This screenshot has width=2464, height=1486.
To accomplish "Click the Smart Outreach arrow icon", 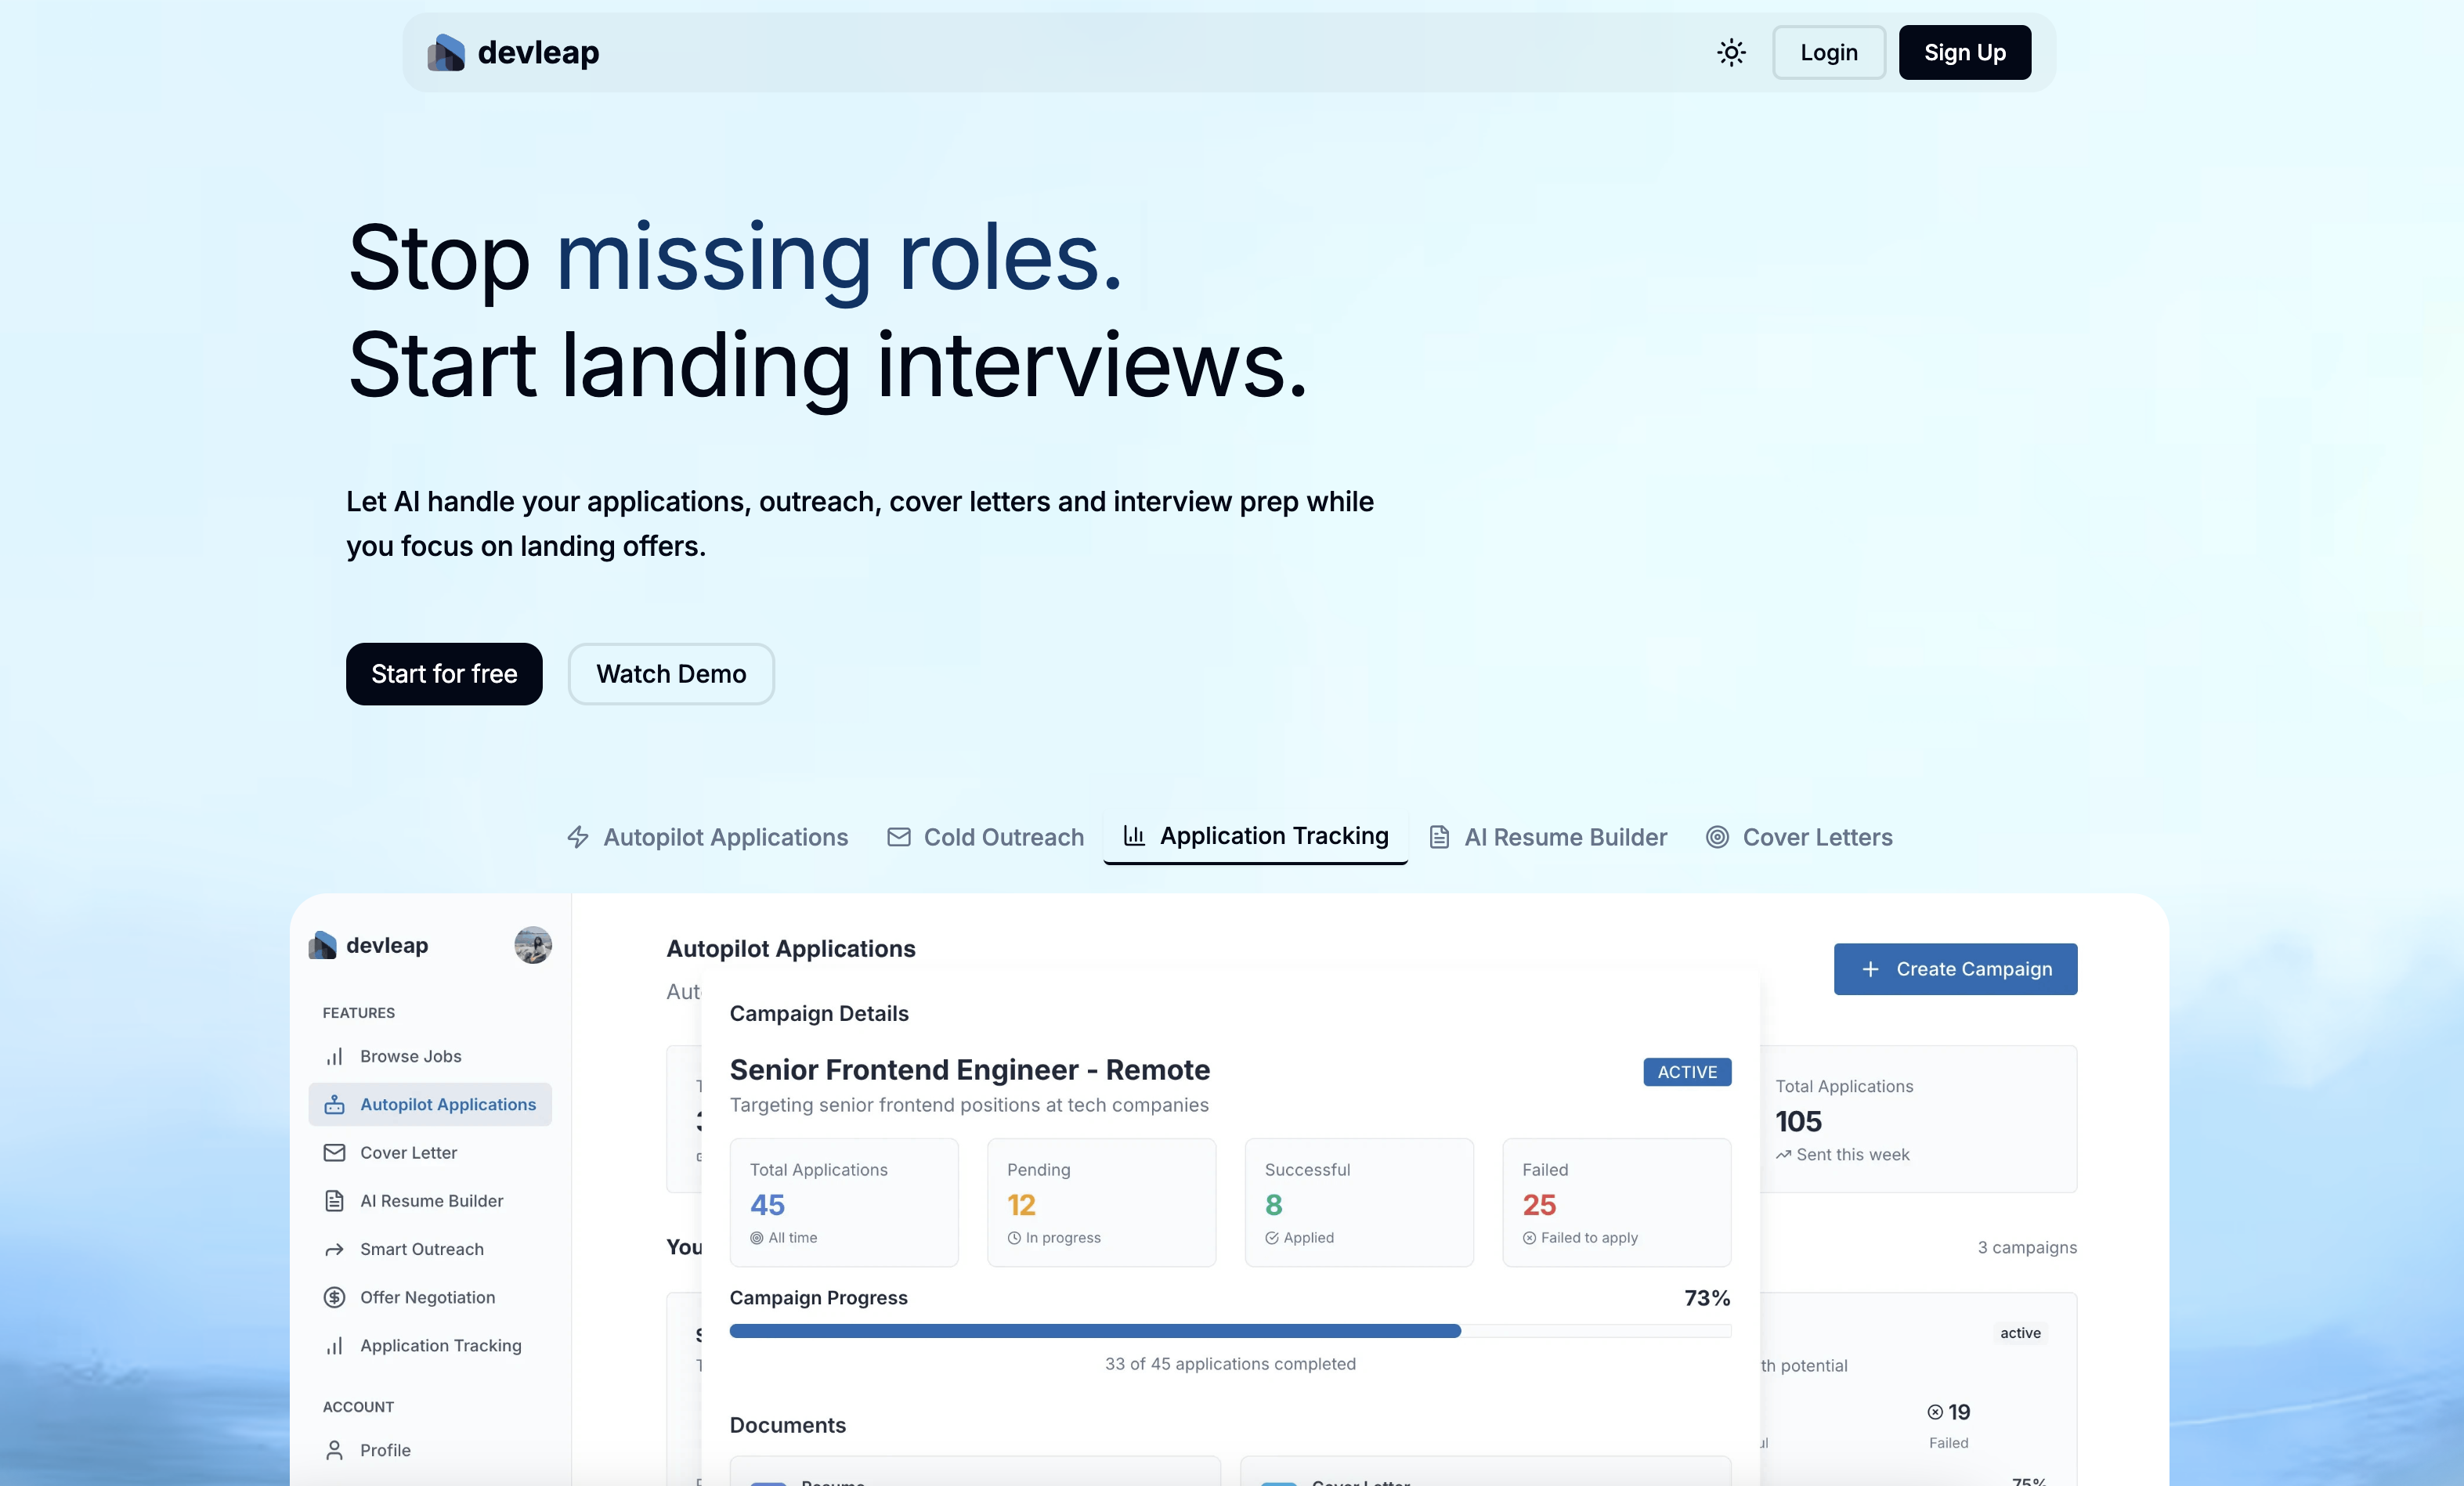I will tap(334, 1249).
